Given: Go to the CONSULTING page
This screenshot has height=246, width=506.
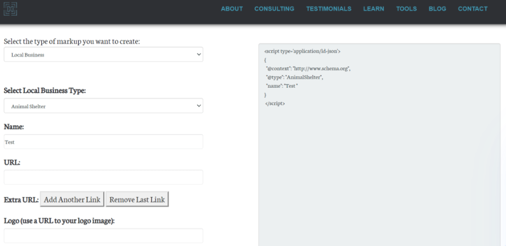Looking at the screenshot, I should pos(274,8).
